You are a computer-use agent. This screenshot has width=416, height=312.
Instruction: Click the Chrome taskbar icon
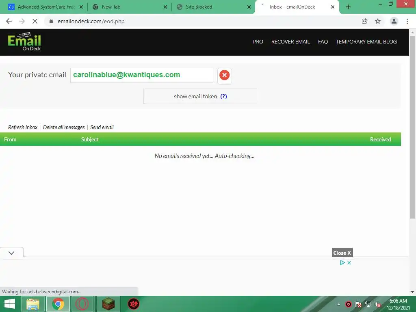click(58, 304)
